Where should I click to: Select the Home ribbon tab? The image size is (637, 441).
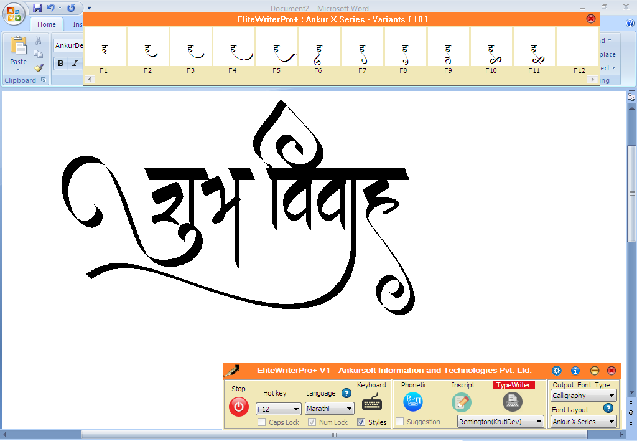46,24
